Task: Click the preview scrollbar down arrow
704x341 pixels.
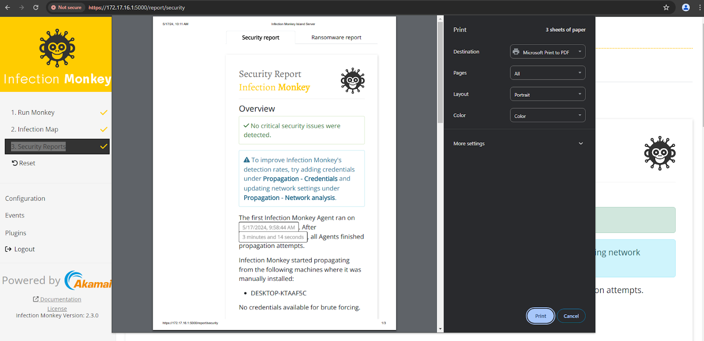Action: [440, 329]
